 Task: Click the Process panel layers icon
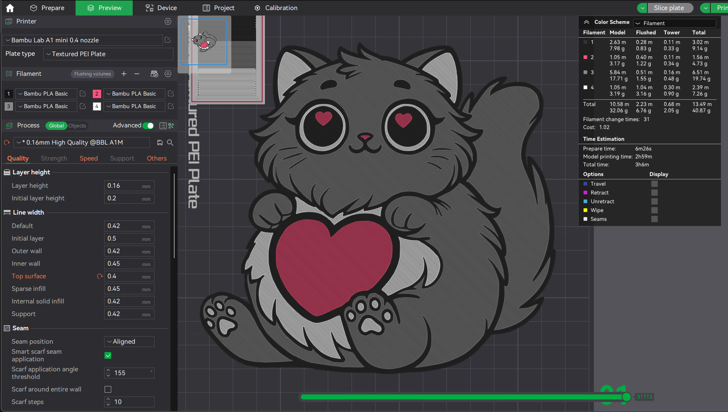pos(9,125)
